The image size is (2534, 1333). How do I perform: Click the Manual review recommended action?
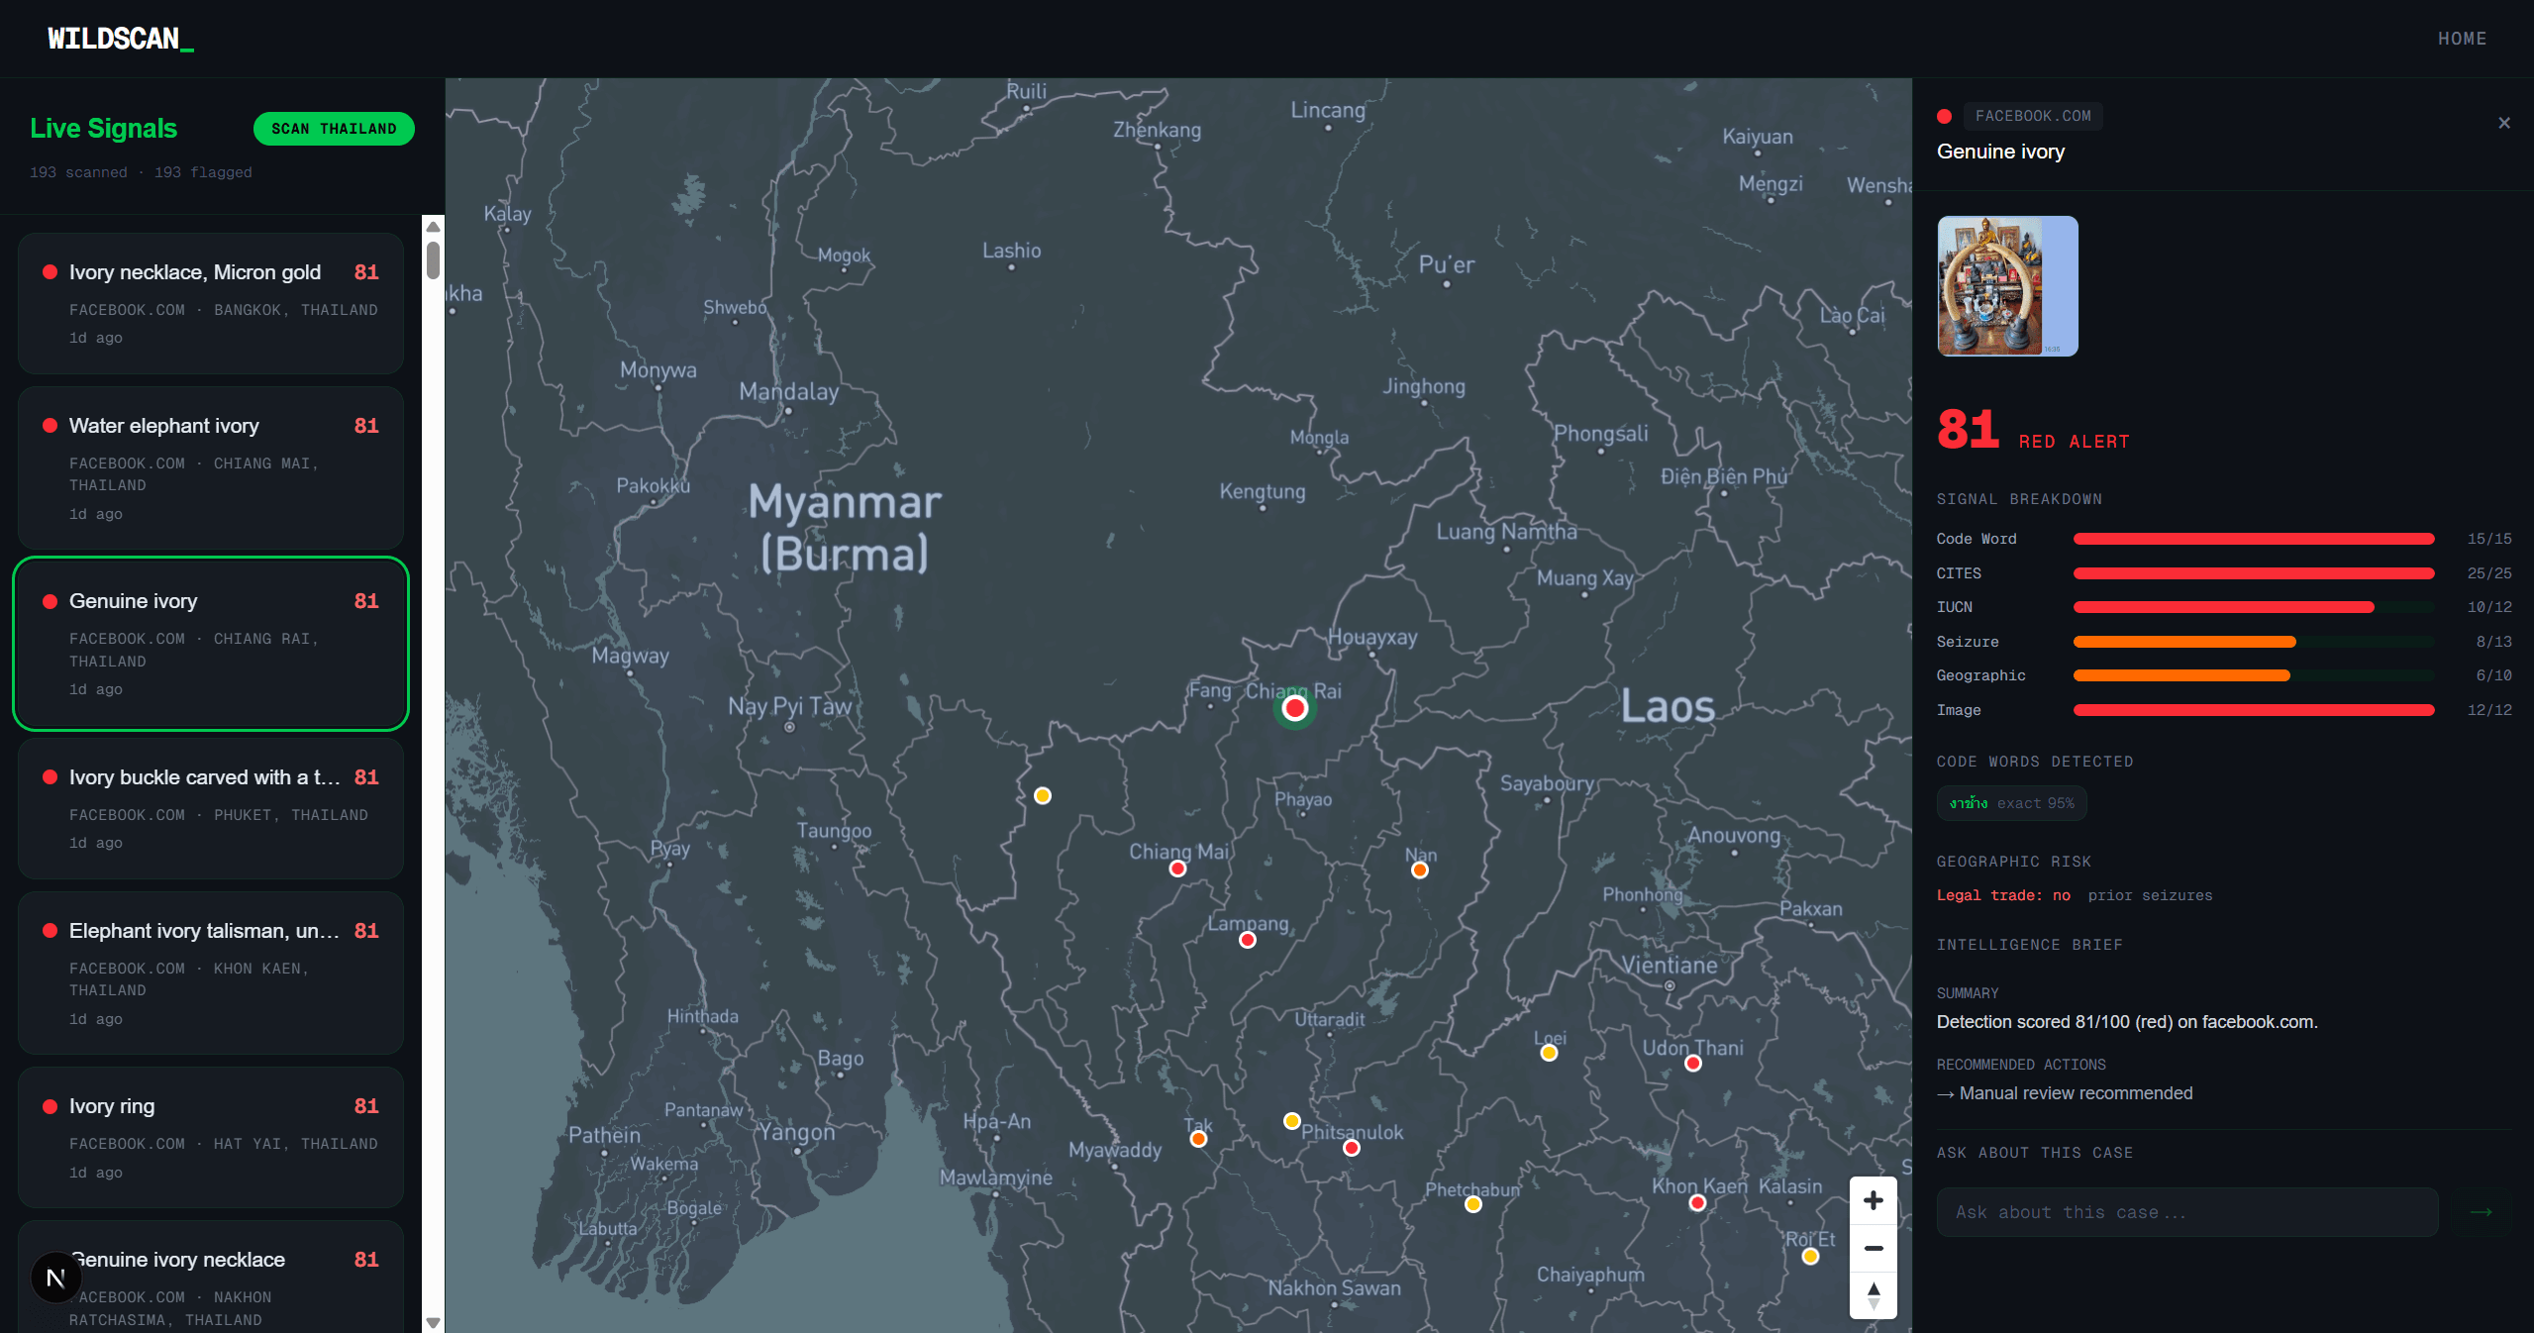tap(2065, 1093)
